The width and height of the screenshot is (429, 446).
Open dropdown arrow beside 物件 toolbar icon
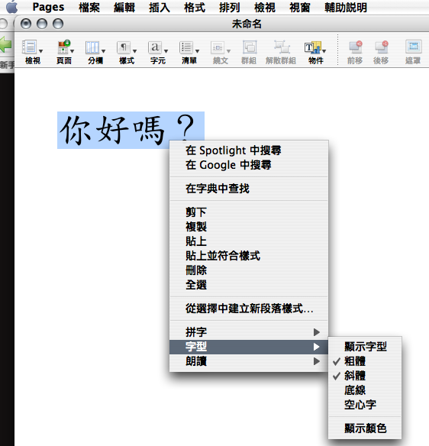(324, 51)
